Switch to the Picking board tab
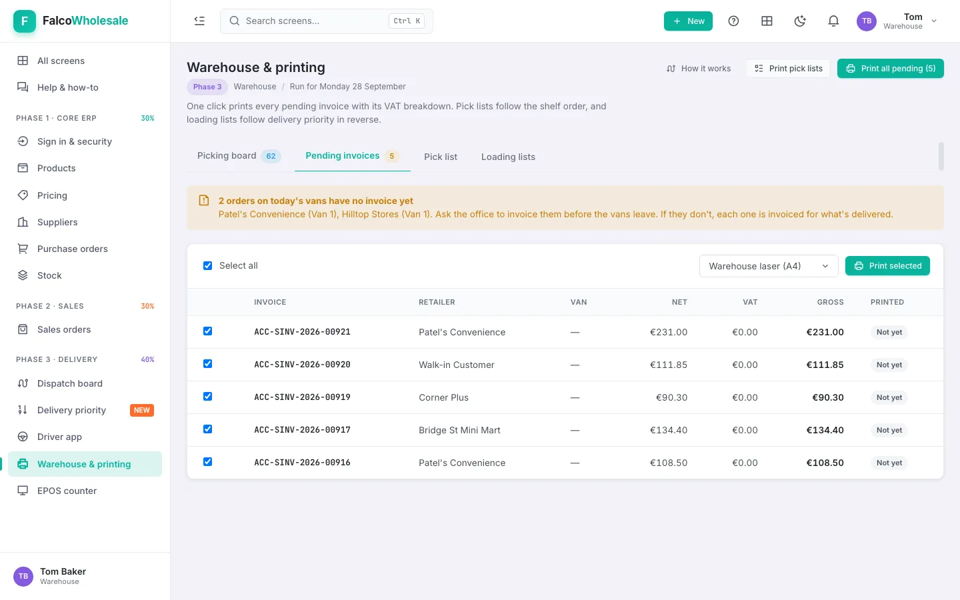 point(239,156)
